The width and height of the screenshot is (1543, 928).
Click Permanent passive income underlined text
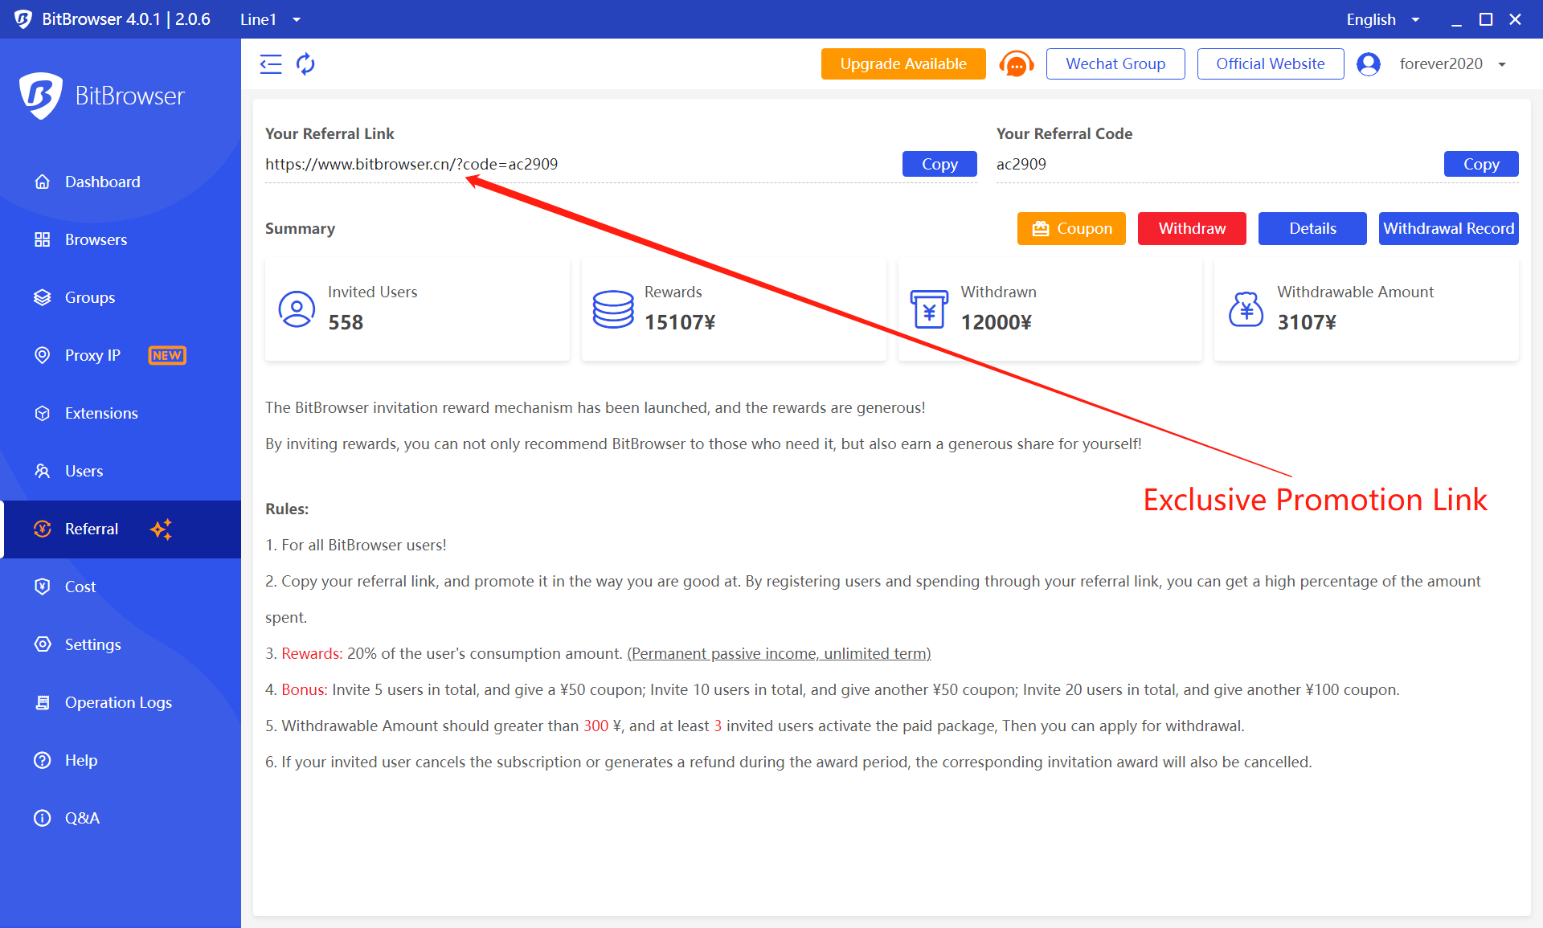(779, 653)
